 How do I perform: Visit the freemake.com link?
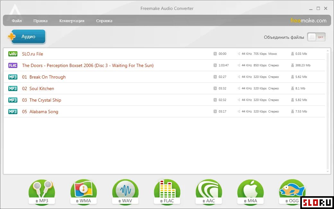308,21
